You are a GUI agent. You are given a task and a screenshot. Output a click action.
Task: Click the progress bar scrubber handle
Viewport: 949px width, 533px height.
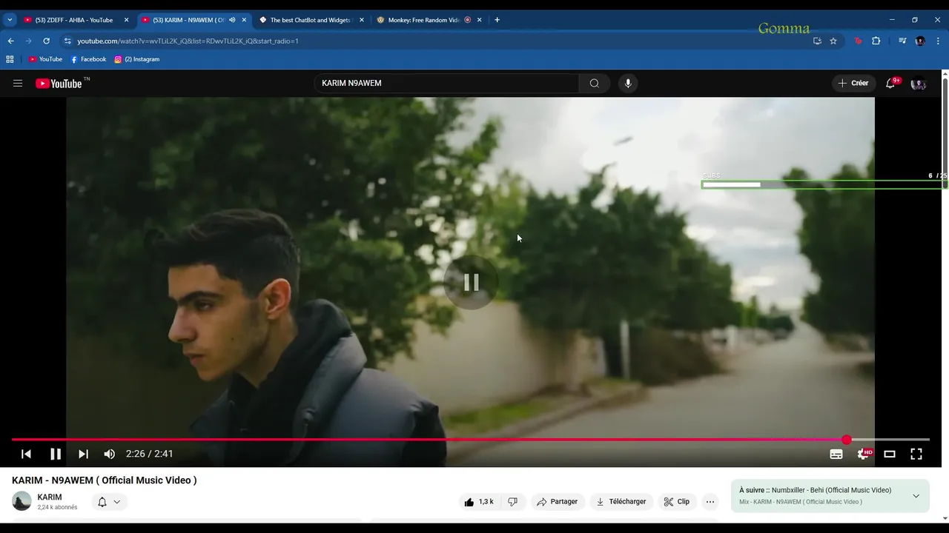pyautogui.click(x=847, y=440)
